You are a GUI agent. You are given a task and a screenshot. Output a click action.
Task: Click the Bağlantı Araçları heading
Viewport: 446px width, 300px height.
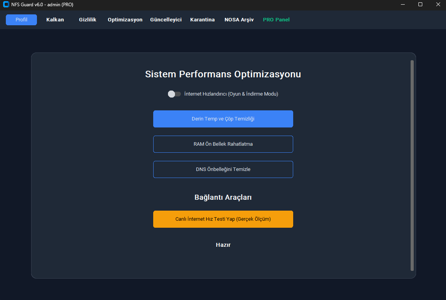(x=223, y=197)
